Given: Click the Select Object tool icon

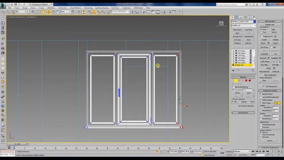Looking at the screenshot, I should [29, 12].
